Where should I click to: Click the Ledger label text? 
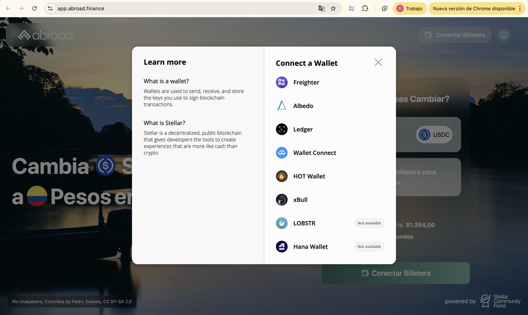(x=303, y=129)
